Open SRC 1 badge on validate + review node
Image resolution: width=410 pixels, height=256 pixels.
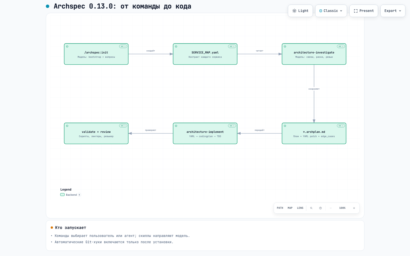[x=123, y=126]
